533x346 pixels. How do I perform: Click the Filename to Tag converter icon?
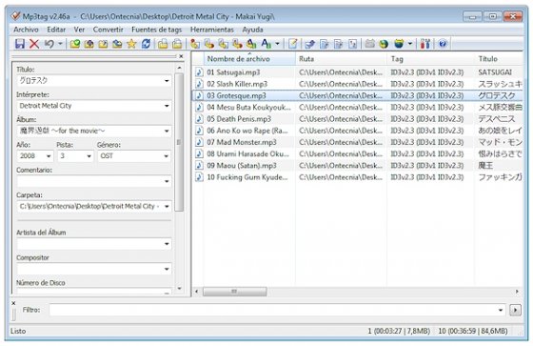[x=209, y=44]
